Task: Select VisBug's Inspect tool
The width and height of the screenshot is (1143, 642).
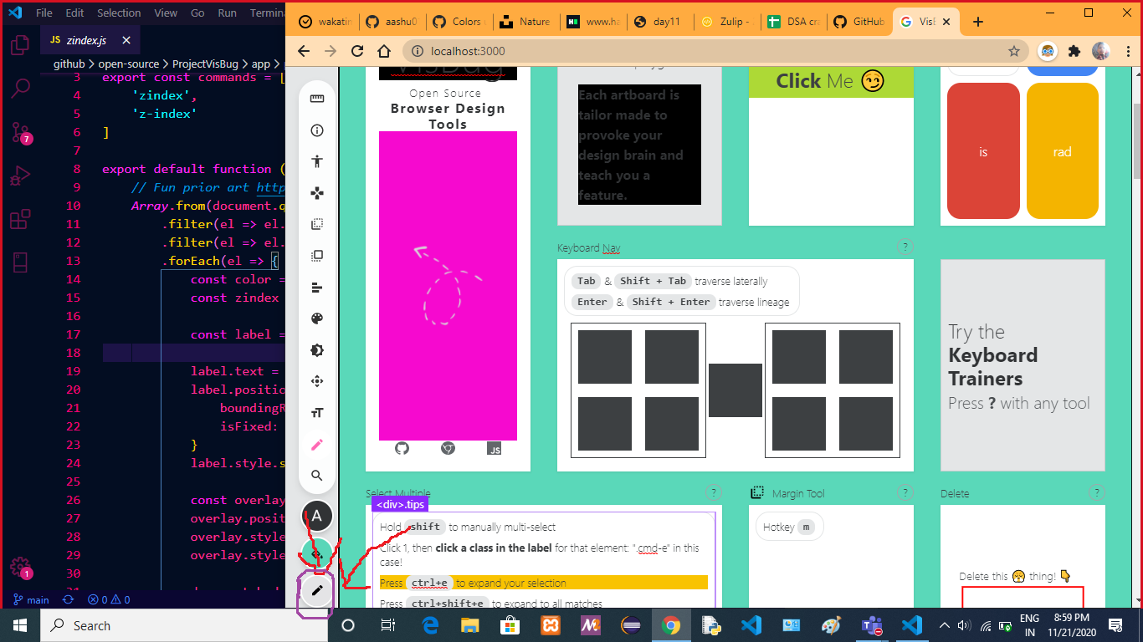Action: click(316, 130)
